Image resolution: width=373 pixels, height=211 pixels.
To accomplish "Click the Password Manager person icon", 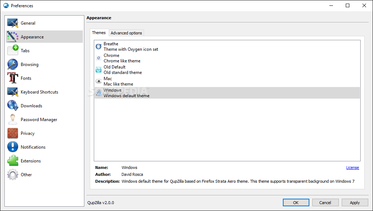I will (13, 119).
